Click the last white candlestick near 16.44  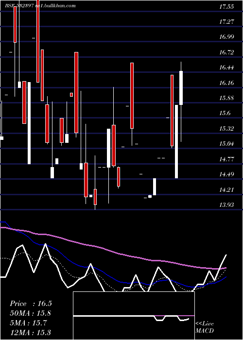[x=181, y=88]
